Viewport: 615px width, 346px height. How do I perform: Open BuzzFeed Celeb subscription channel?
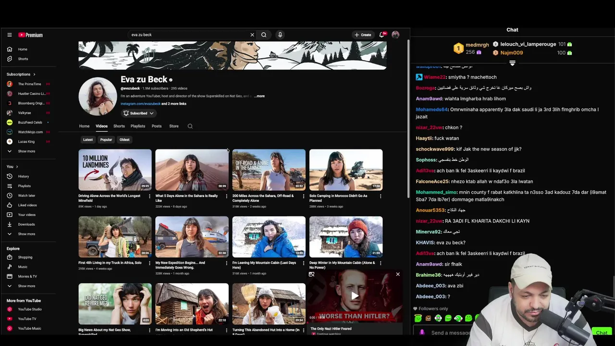tap(29, 123)
